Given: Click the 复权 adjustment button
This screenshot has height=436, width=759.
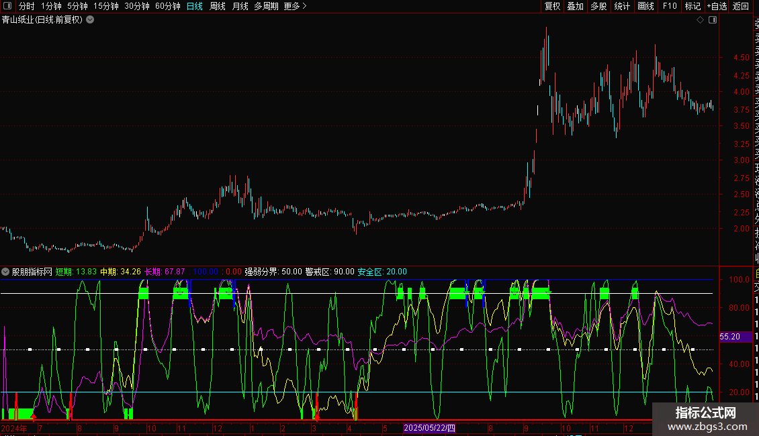Looking at the screenshot, I should click(x=552, y=6).
